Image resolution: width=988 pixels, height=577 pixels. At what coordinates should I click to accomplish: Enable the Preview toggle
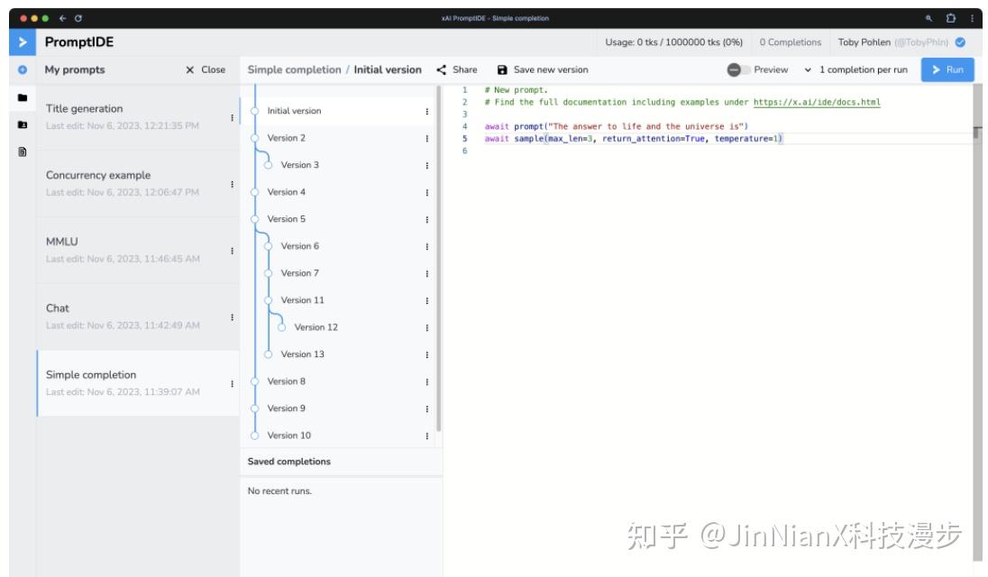(736, 69)
